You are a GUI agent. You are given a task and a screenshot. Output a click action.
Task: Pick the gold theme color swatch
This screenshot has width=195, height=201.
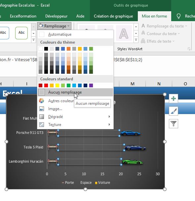(80, 49)
